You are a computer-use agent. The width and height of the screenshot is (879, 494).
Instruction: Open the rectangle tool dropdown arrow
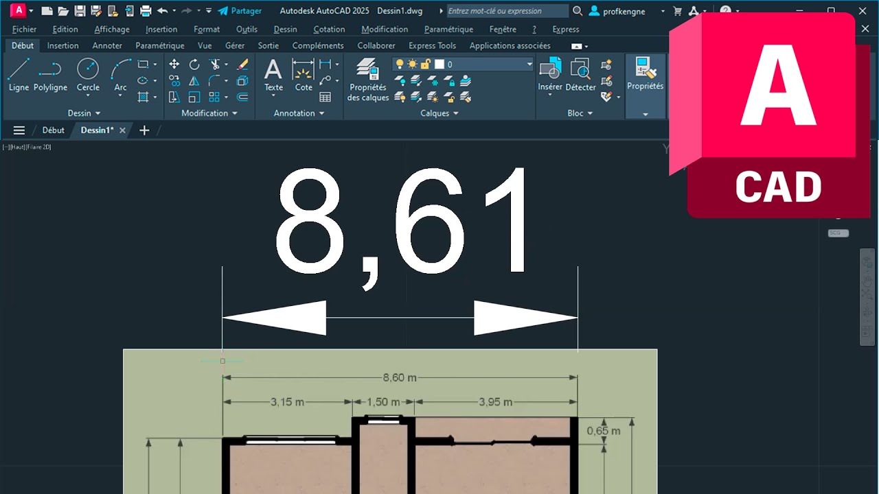click(155, 64)
